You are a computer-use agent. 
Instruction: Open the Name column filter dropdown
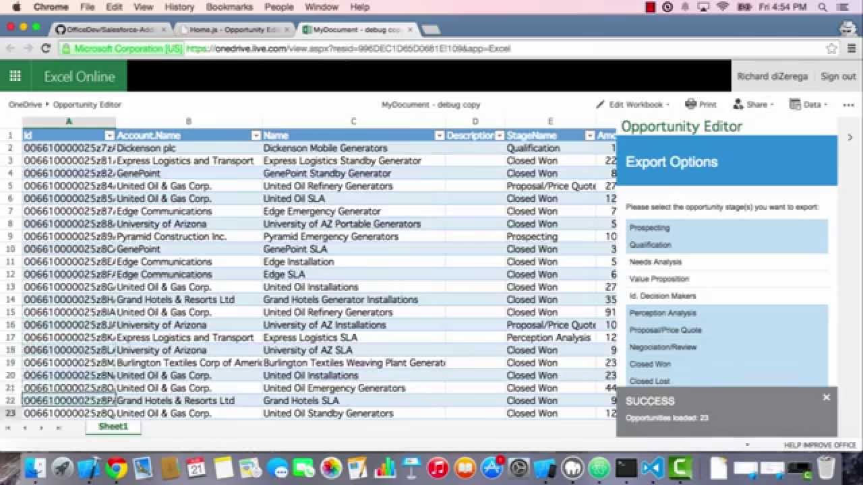coord(440,135)
